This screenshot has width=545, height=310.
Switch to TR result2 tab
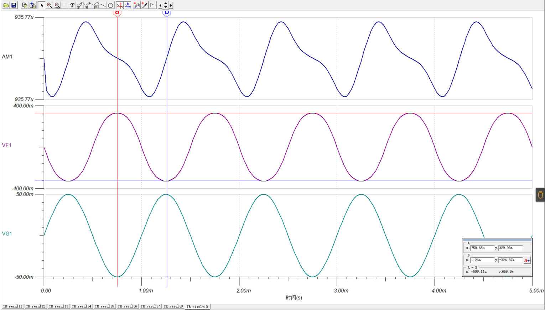(x=36, y=306)
